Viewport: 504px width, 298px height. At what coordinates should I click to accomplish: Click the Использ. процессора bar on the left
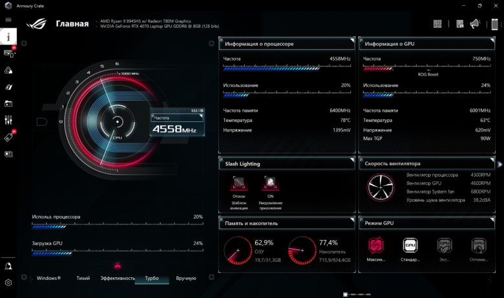118,226
